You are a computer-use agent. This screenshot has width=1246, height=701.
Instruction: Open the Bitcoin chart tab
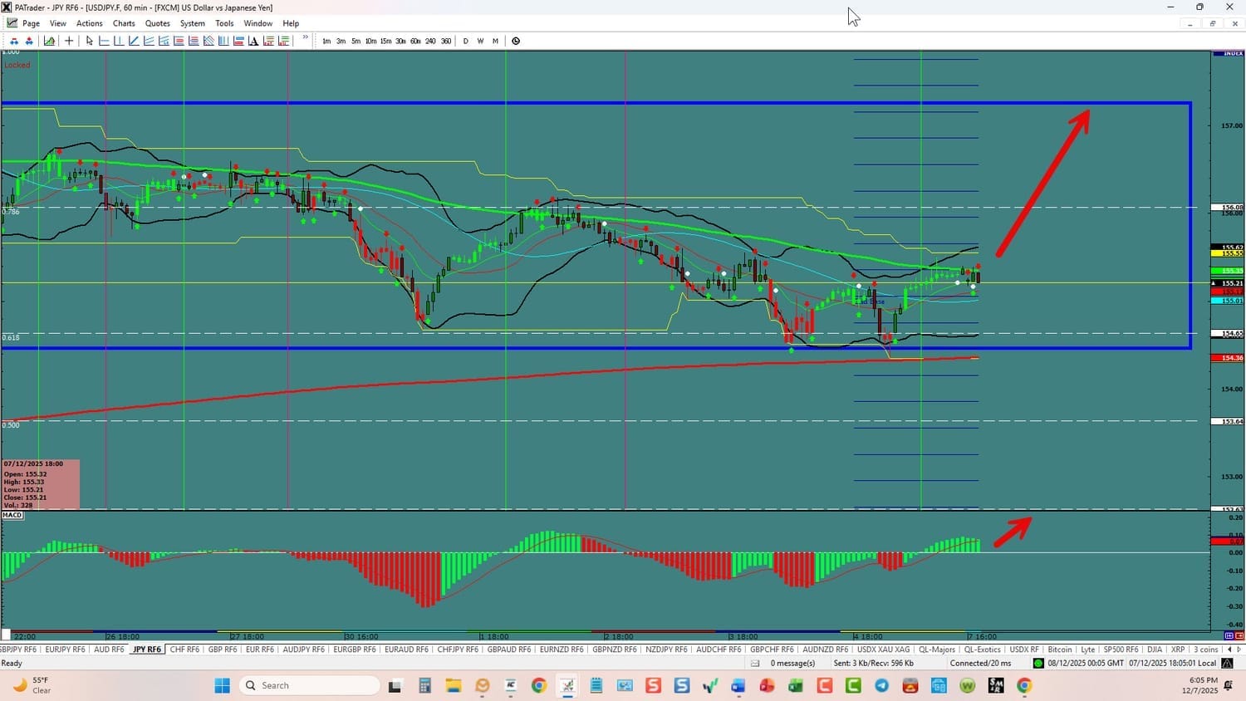tap(1060, 650)
